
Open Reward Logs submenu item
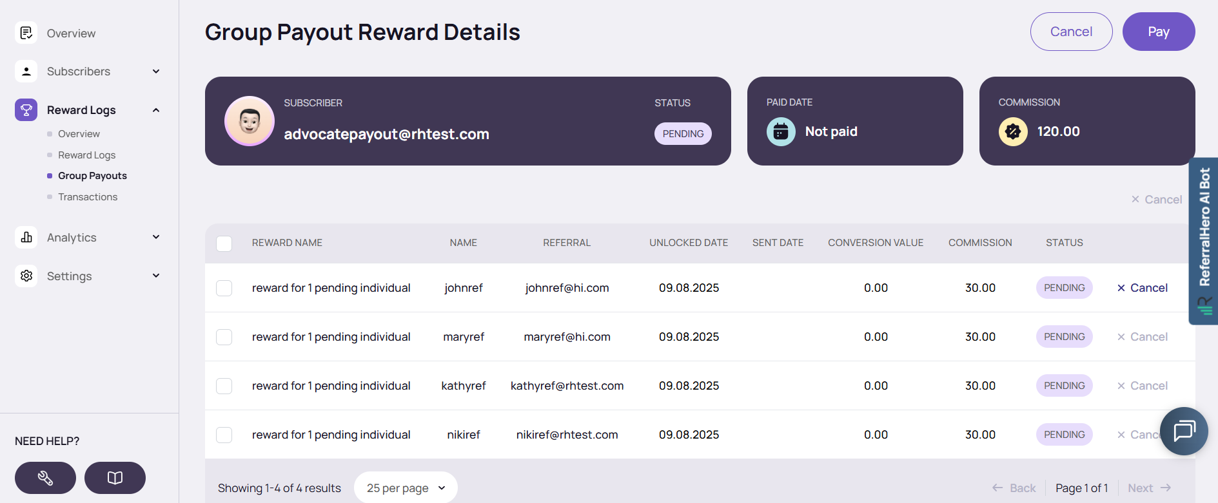pos(87,155)
